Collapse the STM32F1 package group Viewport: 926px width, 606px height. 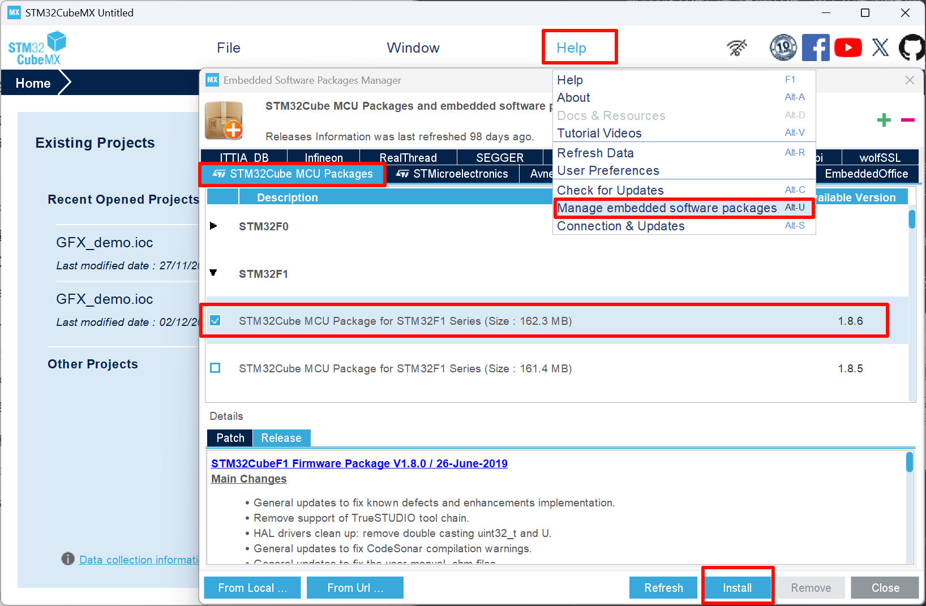coord(213,273)
